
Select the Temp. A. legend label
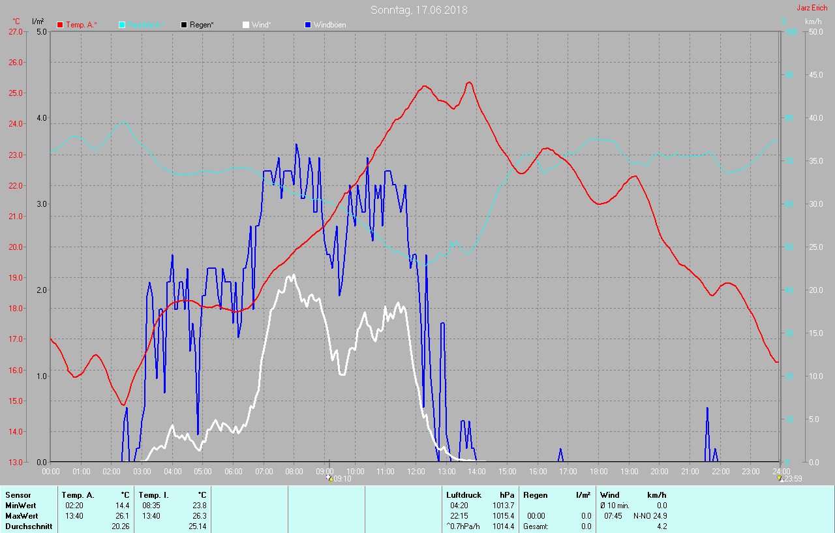[x=81, y=25]
